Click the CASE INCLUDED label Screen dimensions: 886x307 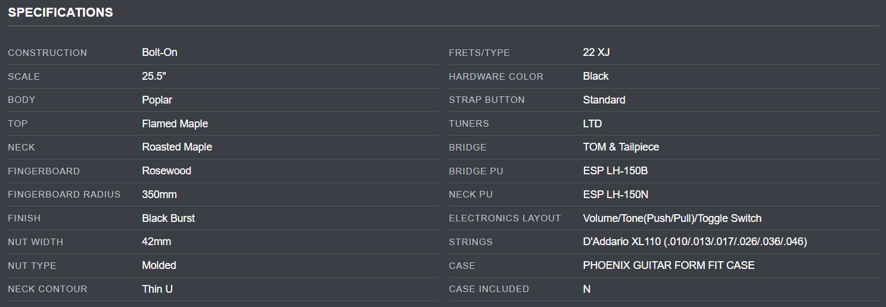pos(489,289)
